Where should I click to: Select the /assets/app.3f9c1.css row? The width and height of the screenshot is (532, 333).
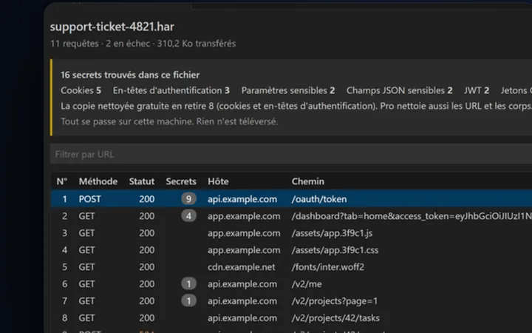291,250
